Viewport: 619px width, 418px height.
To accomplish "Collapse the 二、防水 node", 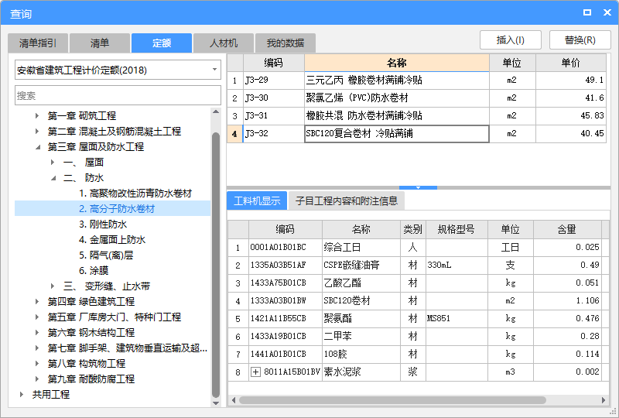I will click(53, 178).
